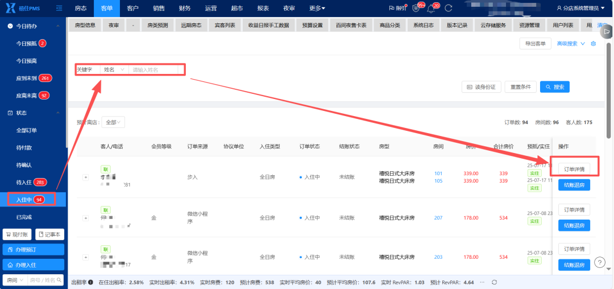614x289 pixels.
Task: Collapse the sidebar with the menu fold icon
Action: point(59,8)
